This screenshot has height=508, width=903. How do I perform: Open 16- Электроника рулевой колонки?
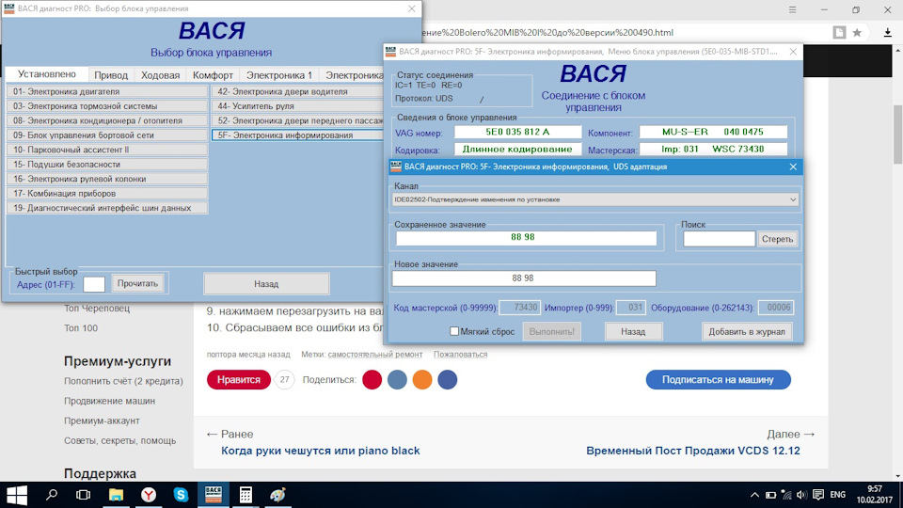point(107,179)
